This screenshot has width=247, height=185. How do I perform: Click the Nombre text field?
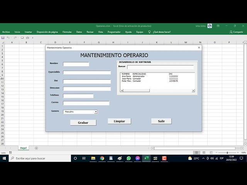coord(76,64)
